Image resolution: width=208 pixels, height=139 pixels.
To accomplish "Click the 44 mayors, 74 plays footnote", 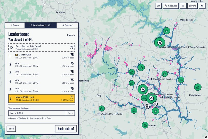I will tap(30, 118).
